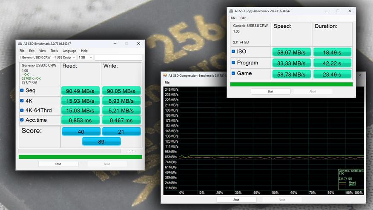The width and height of the screenshot is (373, 210).
Task: Close the Compression-Benchmark window
Action: [x=361, y=75]
